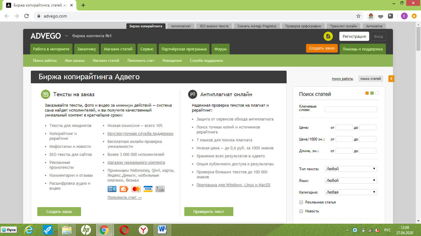Screen dimensions: 421x236
Task: Click the 'Вход' login button
Action: (379, 36)
